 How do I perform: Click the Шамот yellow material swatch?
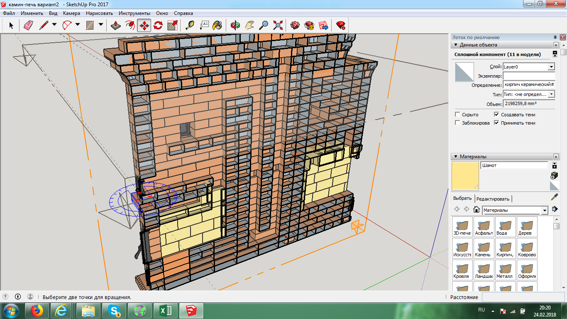pos(465,176)
